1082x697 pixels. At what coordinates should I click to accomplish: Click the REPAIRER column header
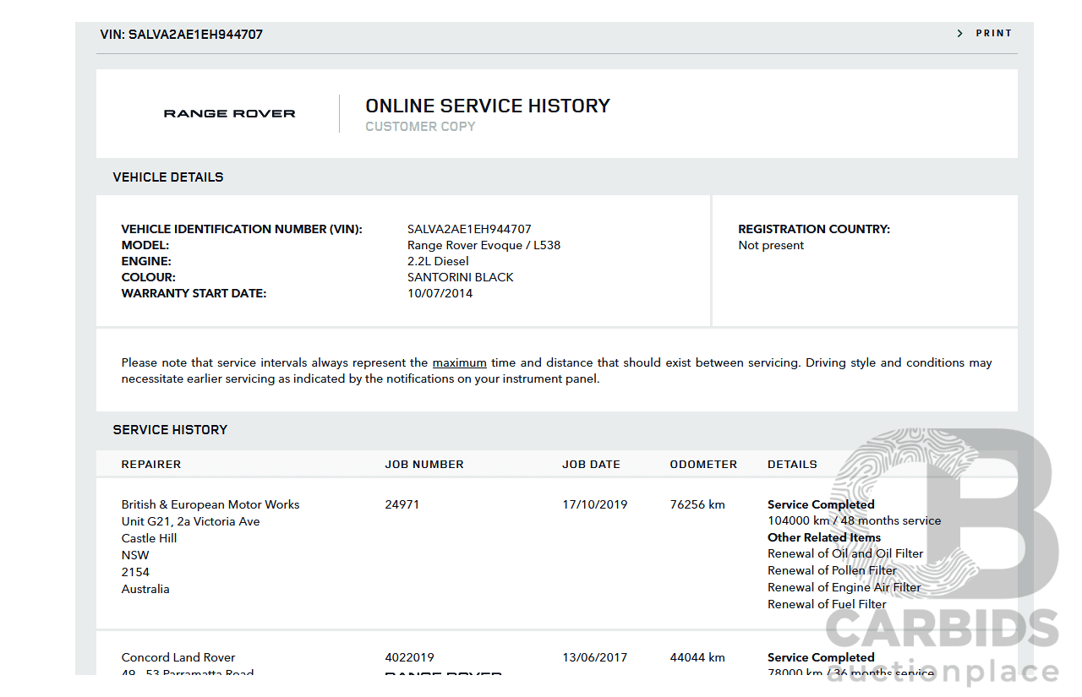click(x=151, y=464)
